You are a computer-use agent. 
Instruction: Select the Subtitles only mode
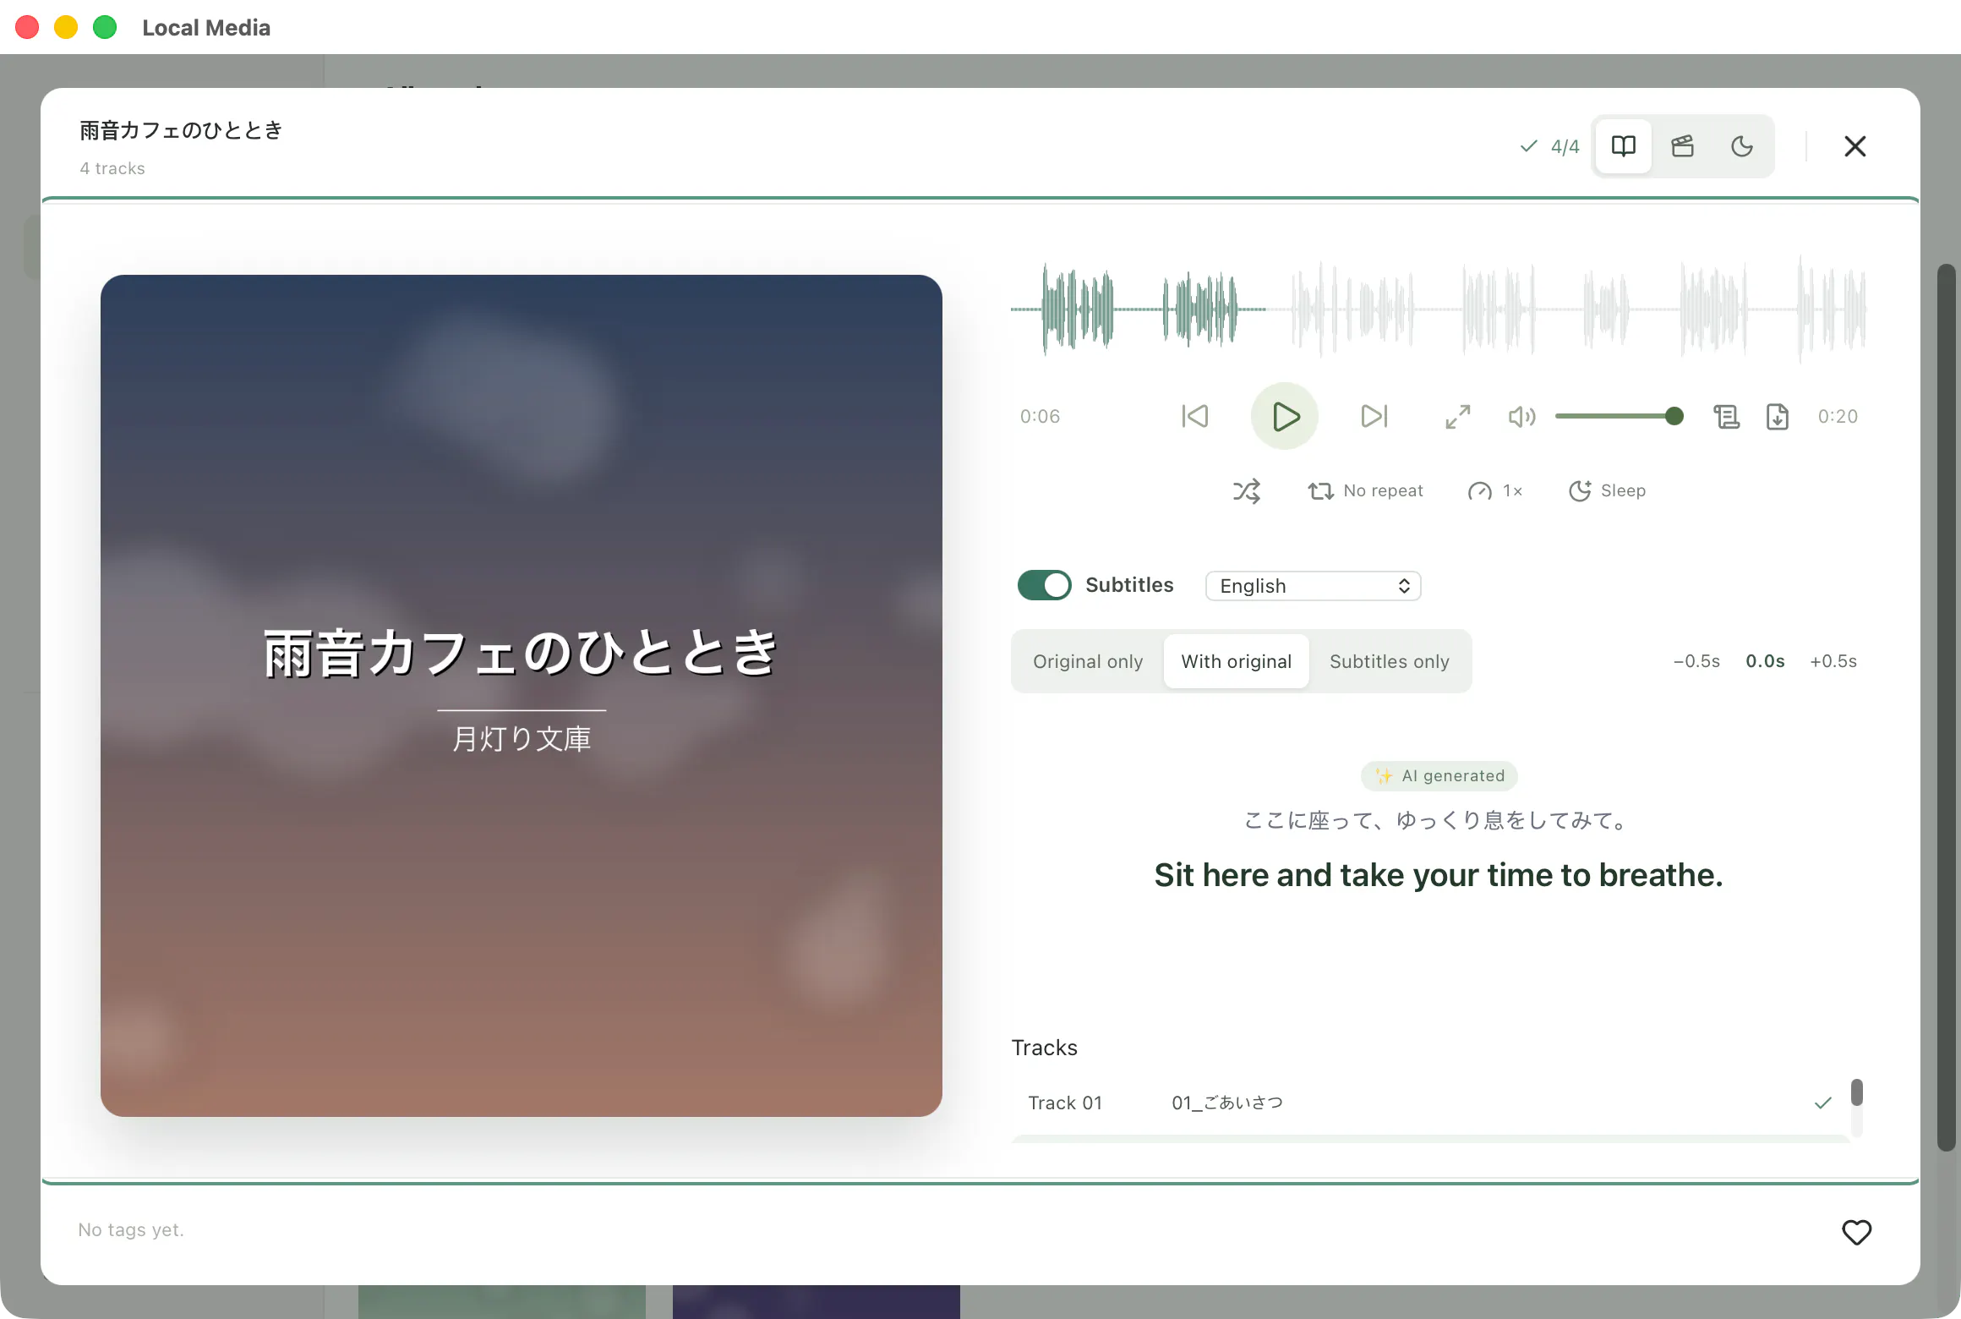tap(1389, 661)
